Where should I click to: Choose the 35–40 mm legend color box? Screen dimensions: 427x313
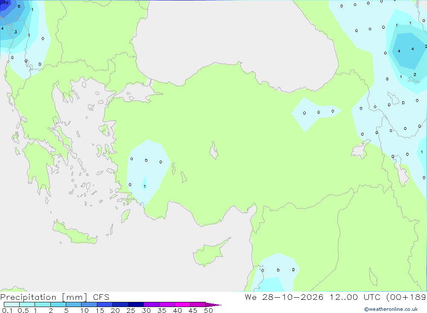point(167,304)
